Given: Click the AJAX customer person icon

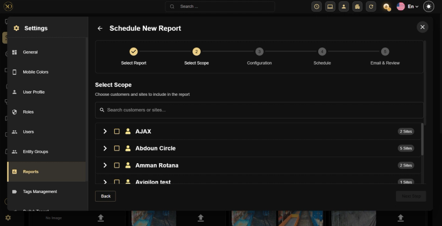Looking at the screenshot, I should click(x=128, y=131).
